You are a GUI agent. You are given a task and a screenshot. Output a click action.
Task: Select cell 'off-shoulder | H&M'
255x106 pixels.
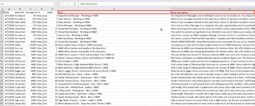[114, 61]
